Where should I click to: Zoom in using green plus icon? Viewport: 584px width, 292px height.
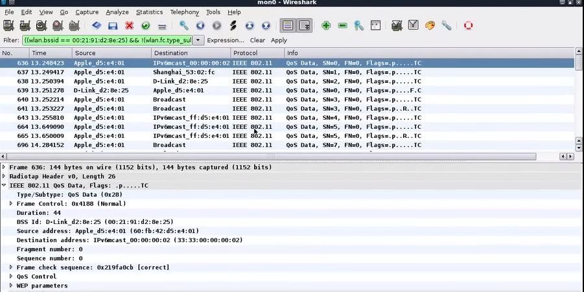click(x=326, y=26)
